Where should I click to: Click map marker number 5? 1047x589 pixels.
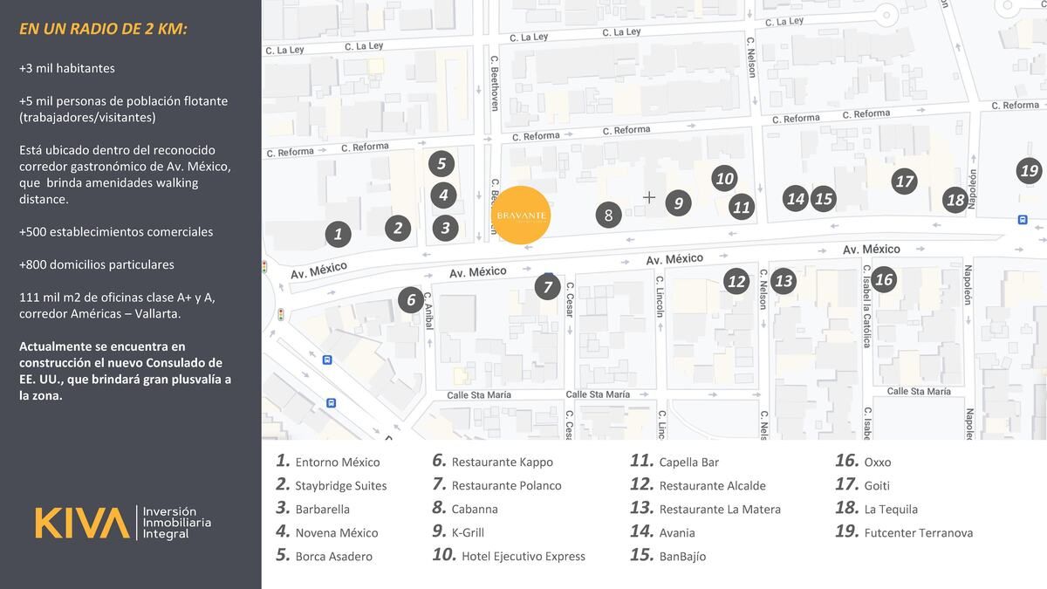coord(441,163)
